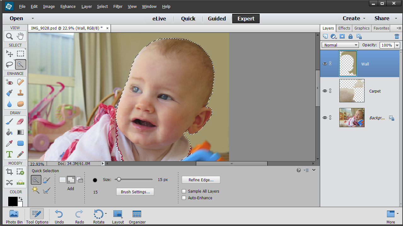
Task: Open the Normal blend mode dropdown
Action: pos(340,45)
